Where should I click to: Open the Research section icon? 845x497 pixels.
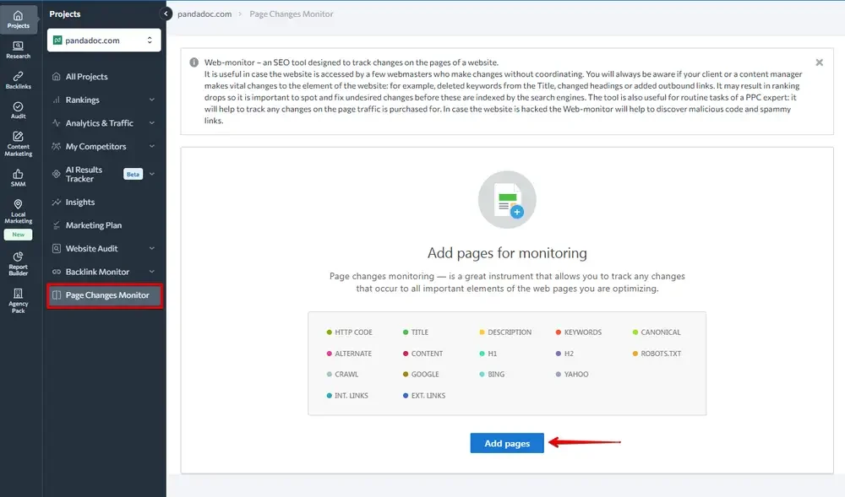coord(19,46)
